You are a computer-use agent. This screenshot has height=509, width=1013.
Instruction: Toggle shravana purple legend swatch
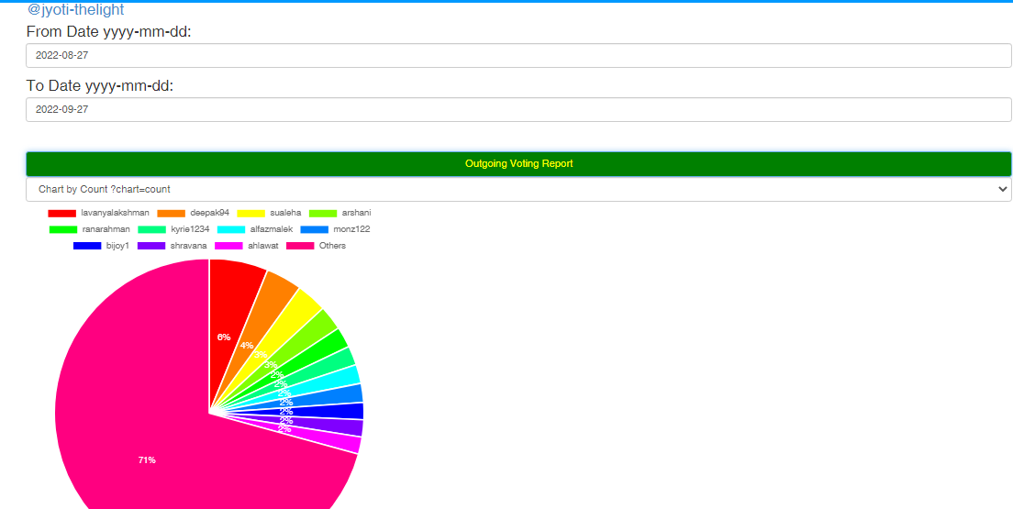pyautogui.click(x=151, y=246)
